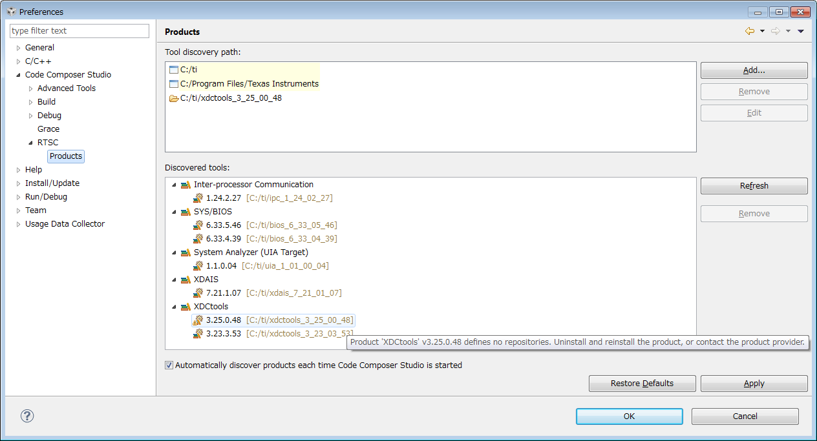The image size is (817, 441).
Task: Select the Team tree label
Action: [x=36, y=210]
